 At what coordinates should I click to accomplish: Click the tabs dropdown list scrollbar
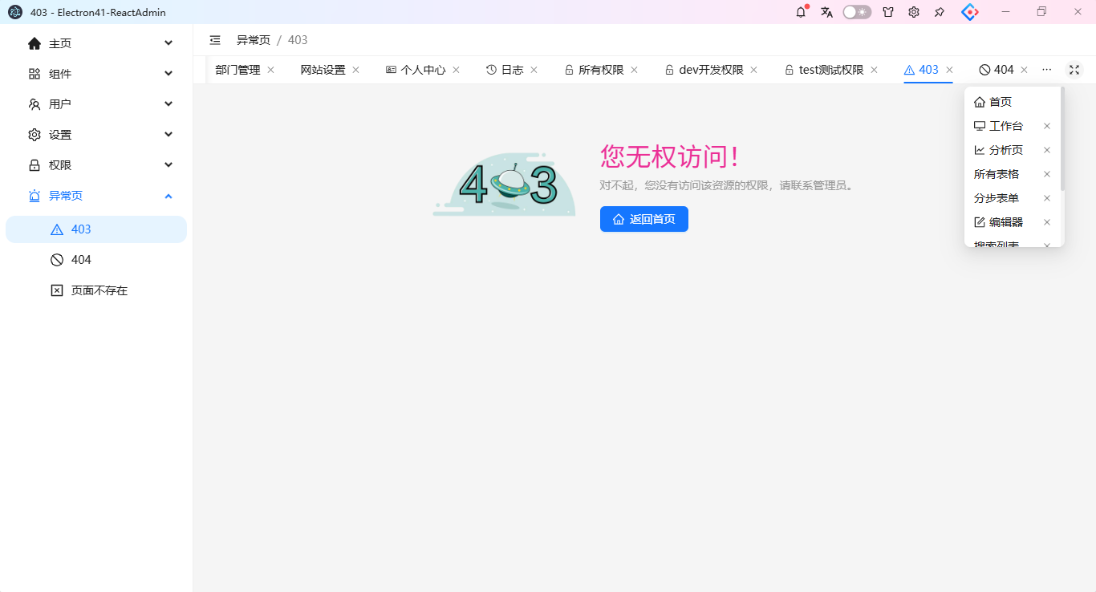click(x=1062, y=139)
